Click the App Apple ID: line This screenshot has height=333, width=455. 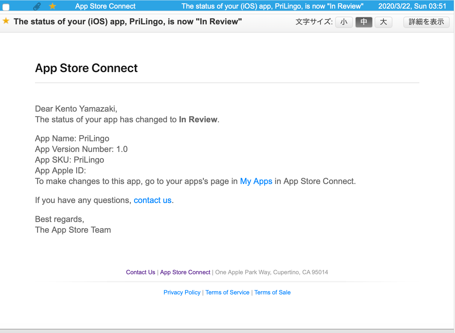(61, 171)
